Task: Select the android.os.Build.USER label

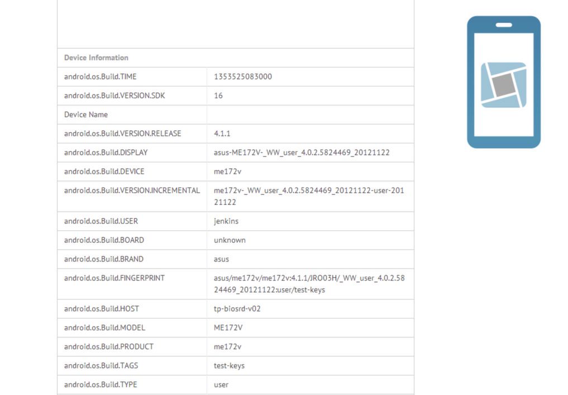Action: (101, 221)
